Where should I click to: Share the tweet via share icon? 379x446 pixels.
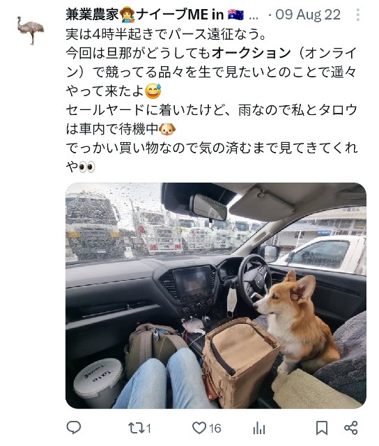point(351,428)
